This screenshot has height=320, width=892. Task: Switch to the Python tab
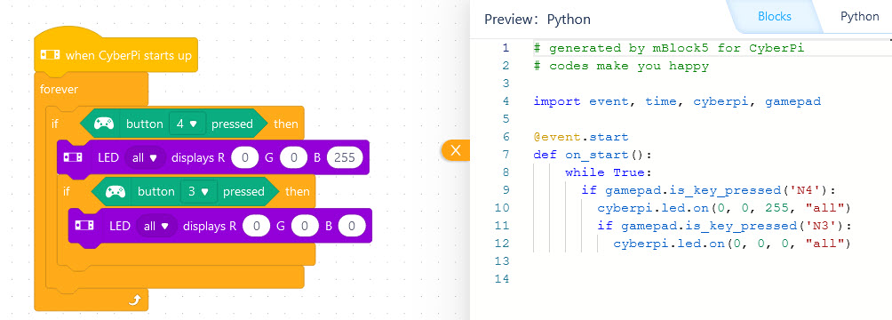pyautogui.click(x=860, y=17)
